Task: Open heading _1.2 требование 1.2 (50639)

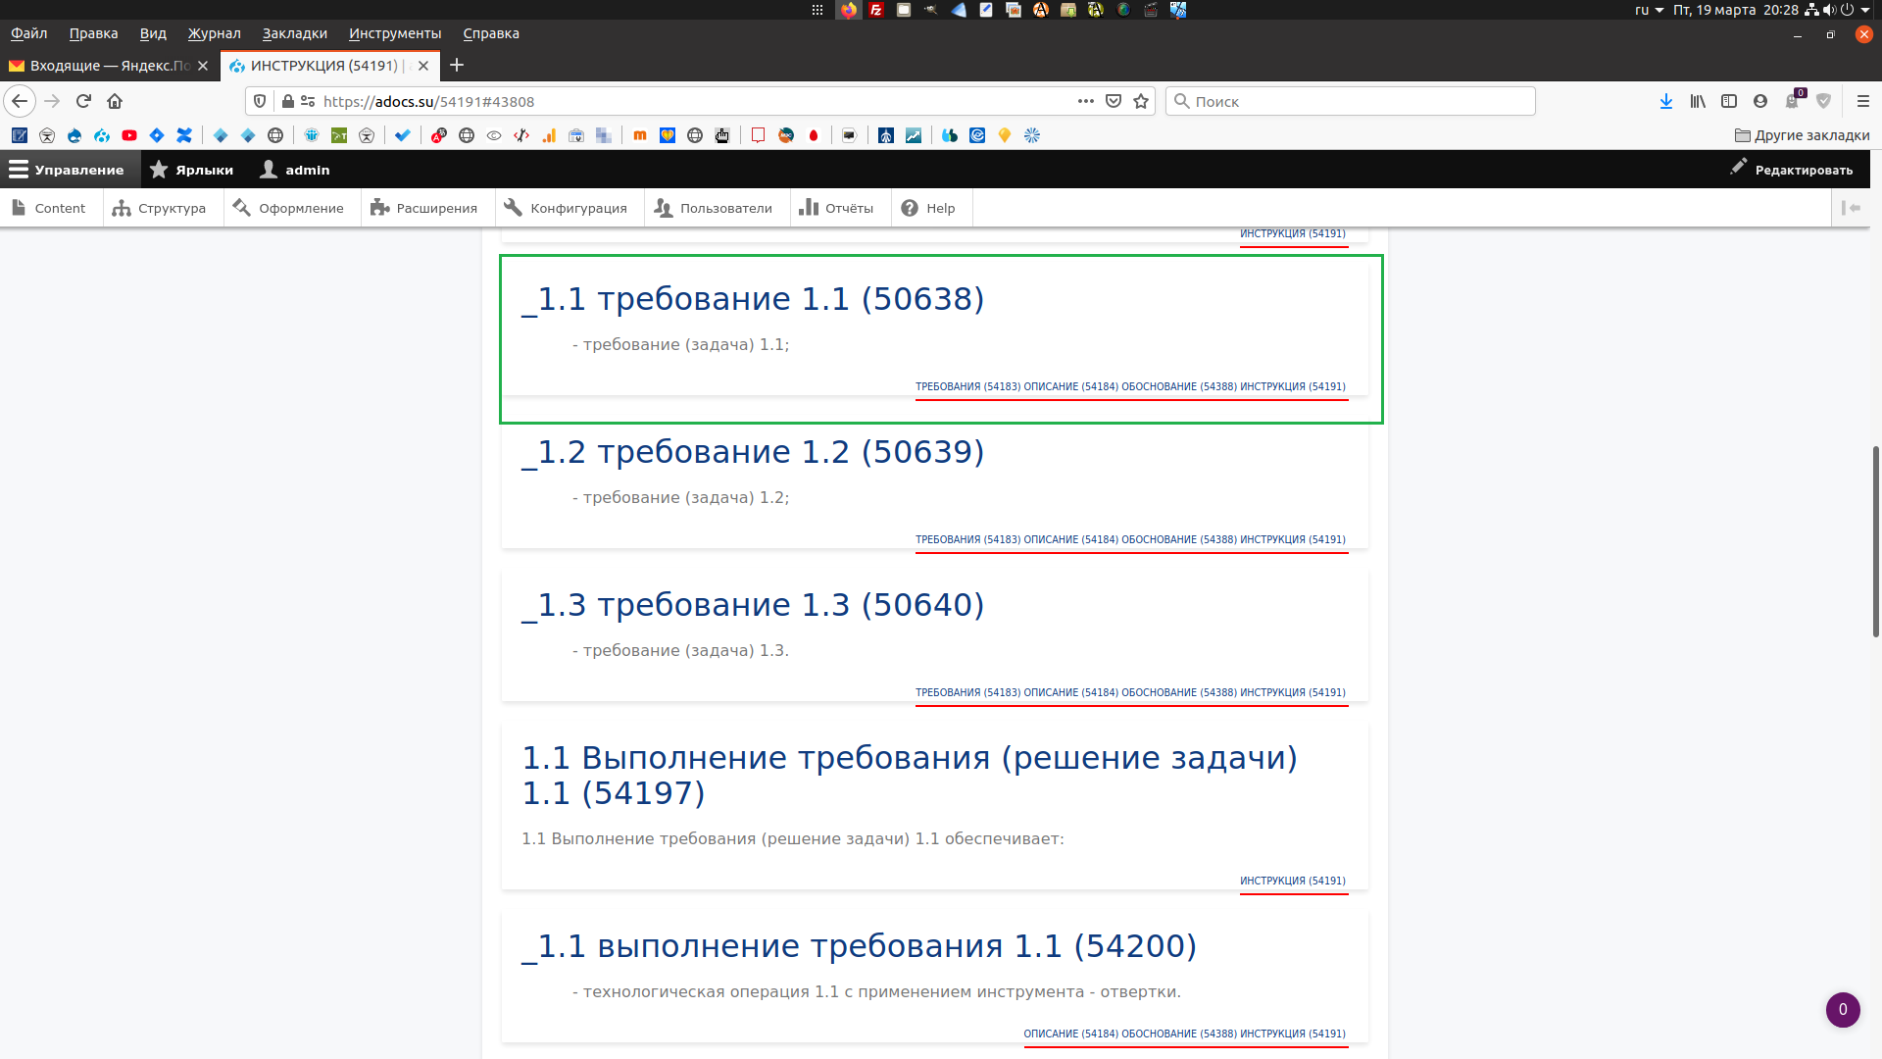Action: (x=753, y=452)
